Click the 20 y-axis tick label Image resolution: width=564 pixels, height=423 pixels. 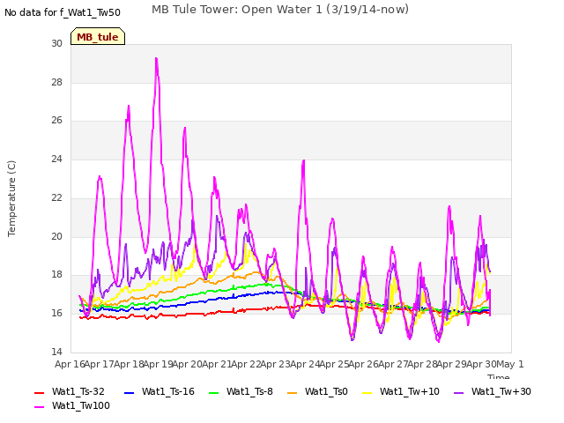point(56,236)
